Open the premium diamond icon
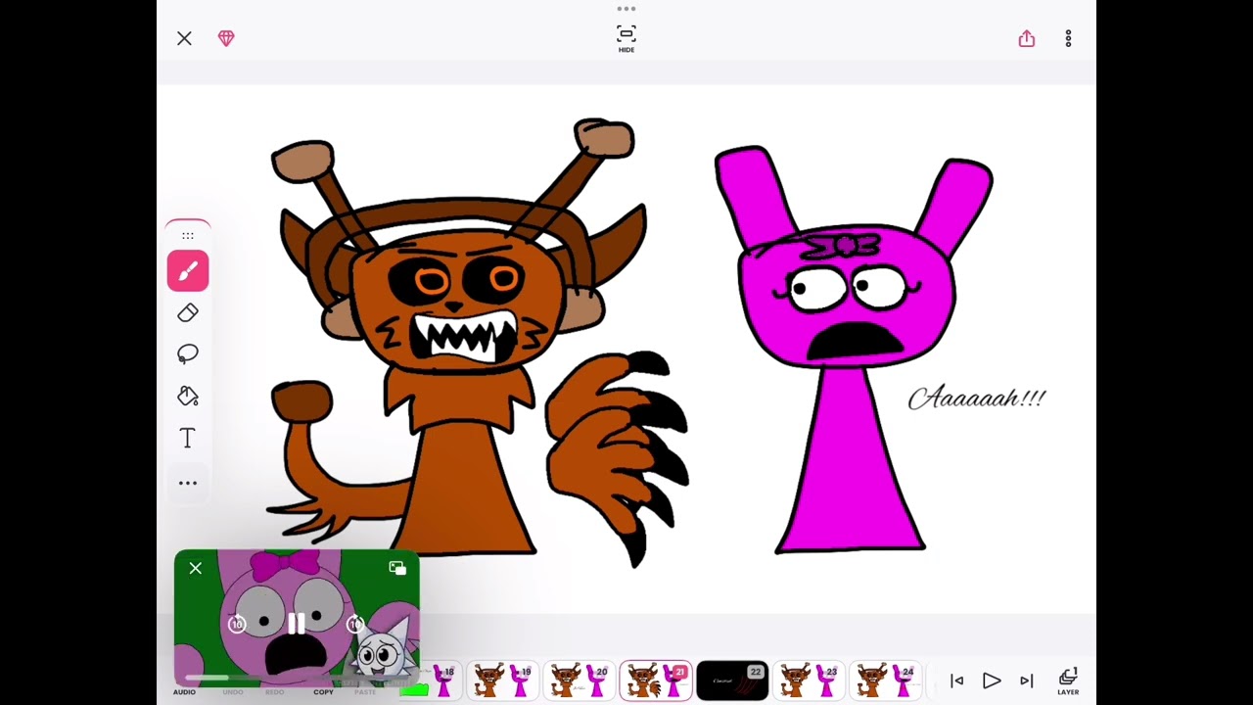Screen dimensions: 1253x705 tap(226, 38)
